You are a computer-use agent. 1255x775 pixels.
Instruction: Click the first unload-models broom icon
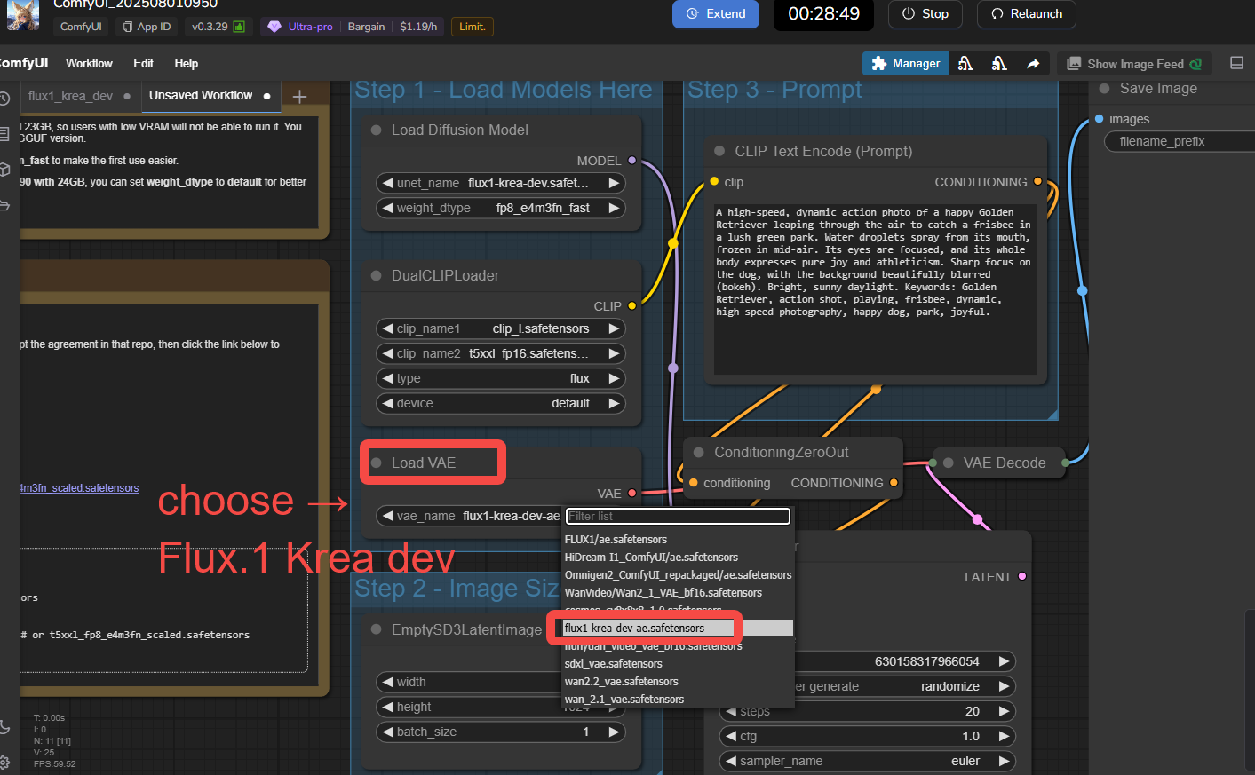(965, 63)
